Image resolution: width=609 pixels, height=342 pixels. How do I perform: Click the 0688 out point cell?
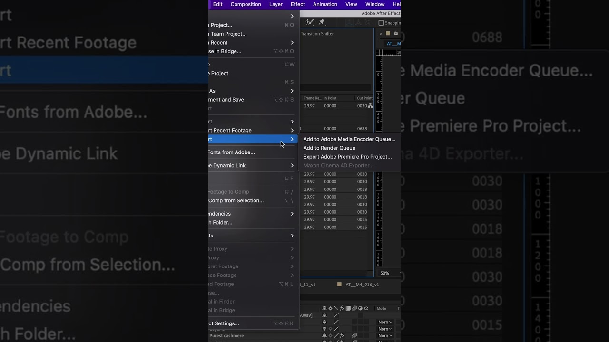(x=362, y=129)
